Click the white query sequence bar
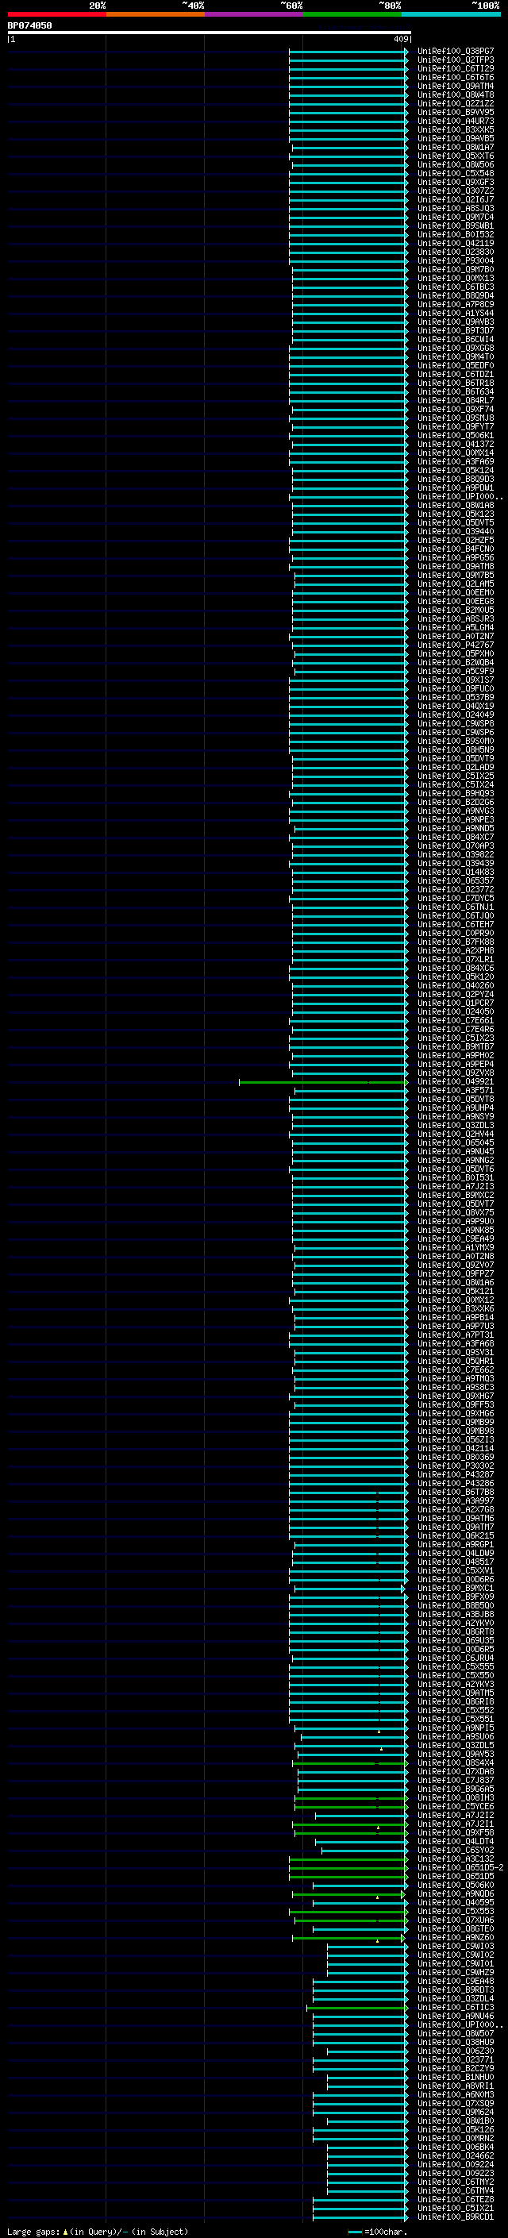This screenshot has width=508, height=2238. pyautogui.click(x=210, y=33)
